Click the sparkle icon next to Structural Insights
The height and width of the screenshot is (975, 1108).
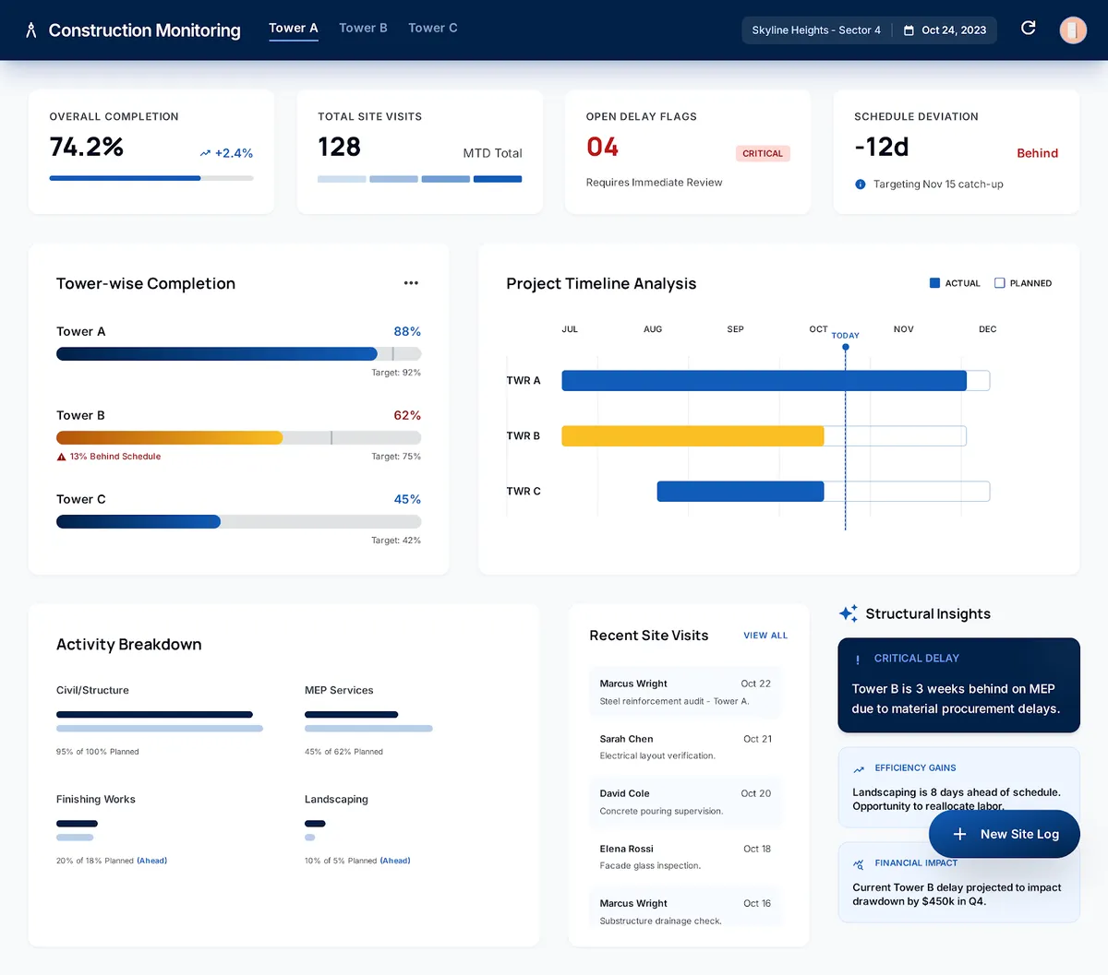click(847, 612)
